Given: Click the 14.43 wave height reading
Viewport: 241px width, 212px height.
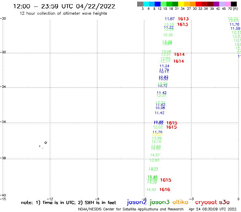Looking at the screenshot, I should 151,190.
